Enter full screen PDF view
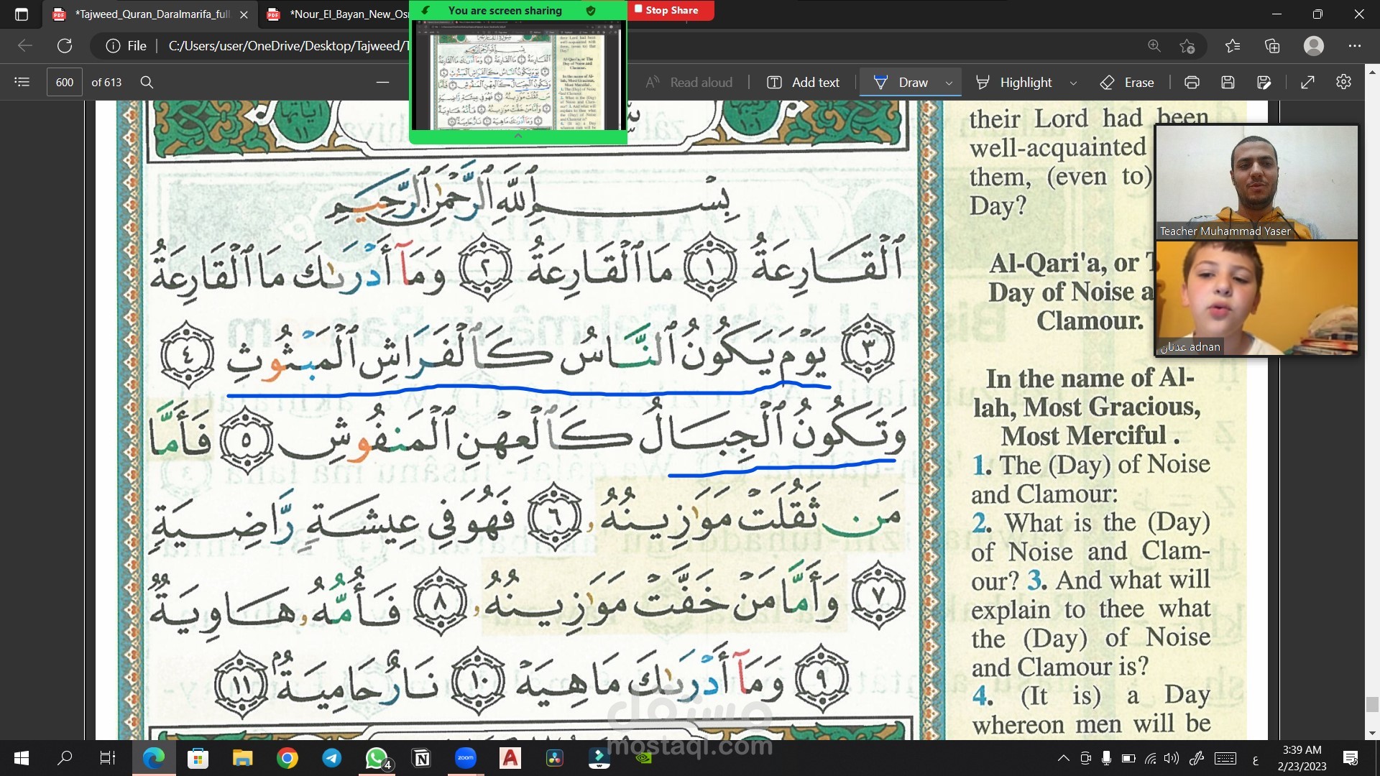 [x=1307, y=82]
